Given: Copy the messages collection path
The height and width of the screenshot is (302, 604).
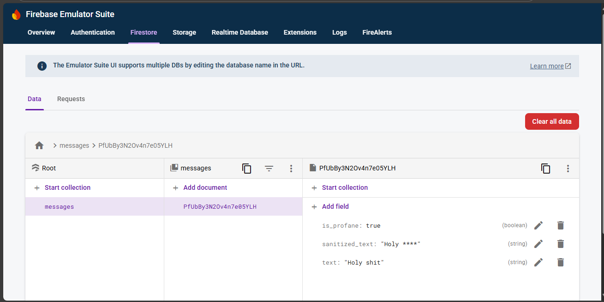Looking at the screenshot, I should coord(247,169).
